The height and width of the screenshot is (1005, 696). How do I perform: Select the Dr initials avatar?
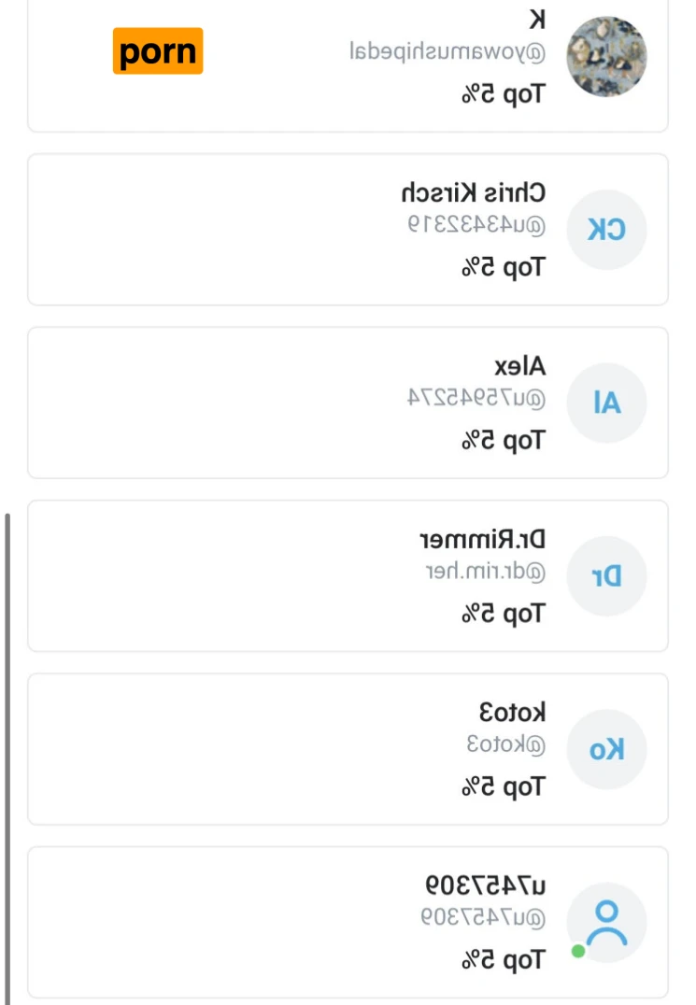(606, 576)
